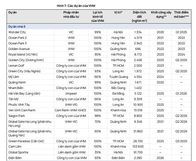196x161 pixels.
Task: Select the 'Ocean Park 3' row name
Action: (x=17, y=43)
